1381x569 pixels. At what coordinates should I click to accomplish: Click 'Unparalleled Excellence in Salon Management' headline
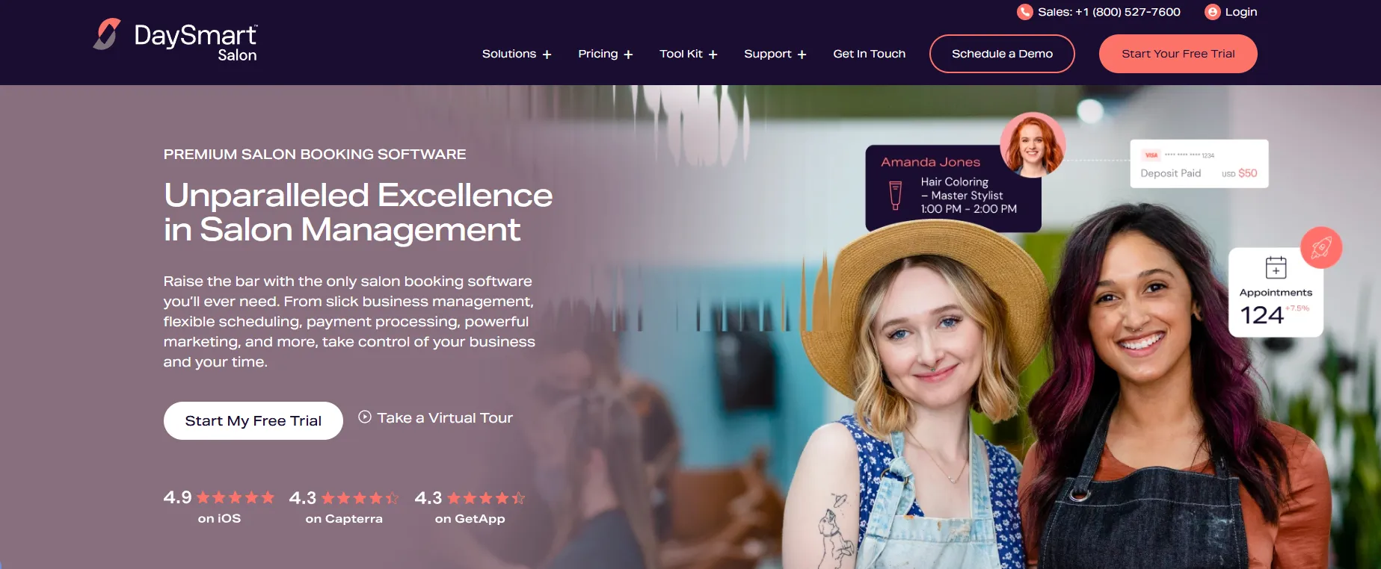tap(358, 213)
